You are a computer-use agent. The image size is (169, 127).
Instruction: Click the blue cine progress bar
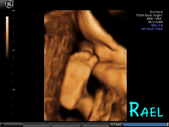(x=145, y=125)
